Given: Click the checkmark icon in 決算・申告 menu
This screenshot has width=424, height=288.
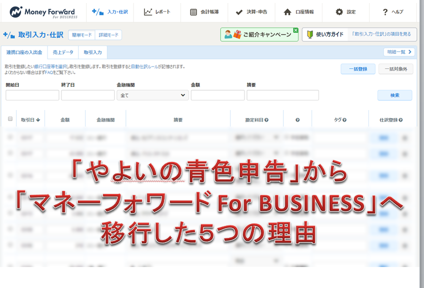Looking at the screenshot, I should [x=239, y=12].
